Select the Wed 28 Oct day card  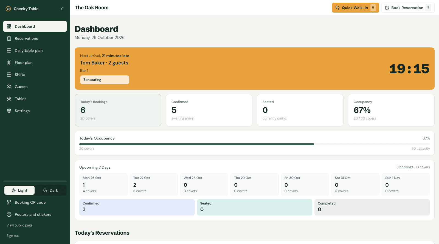coord(204,185)
